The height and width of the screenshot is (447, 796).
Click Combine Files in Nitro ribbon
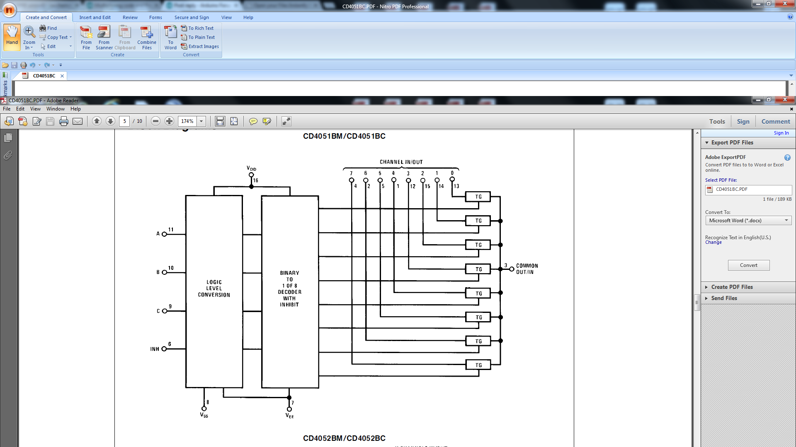(147, 38)
